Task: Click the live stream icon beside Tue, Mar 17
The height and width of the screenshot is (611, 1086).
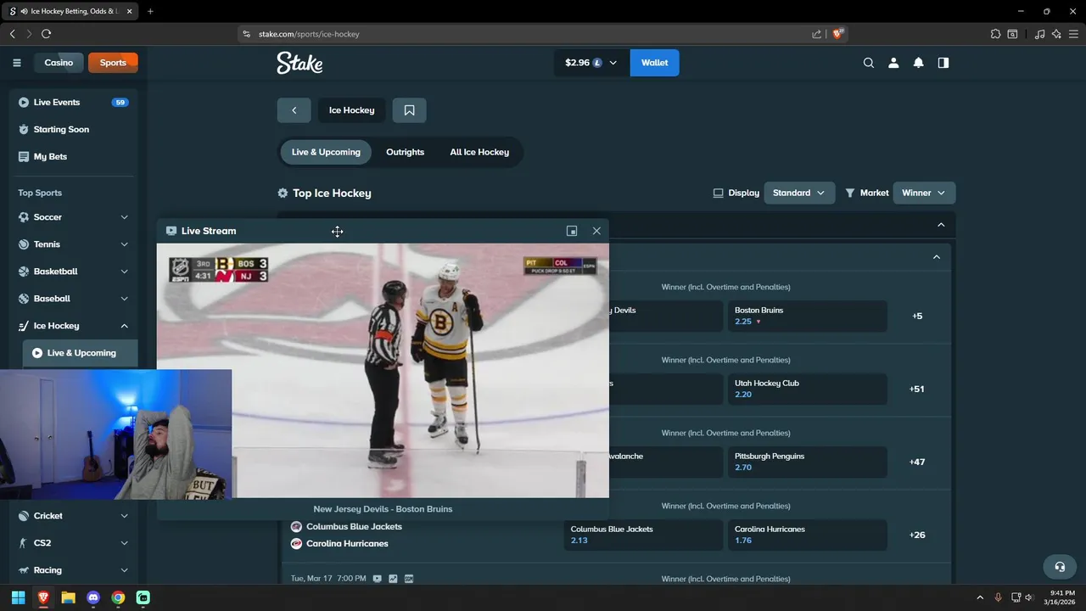Action: coord(378,579)
